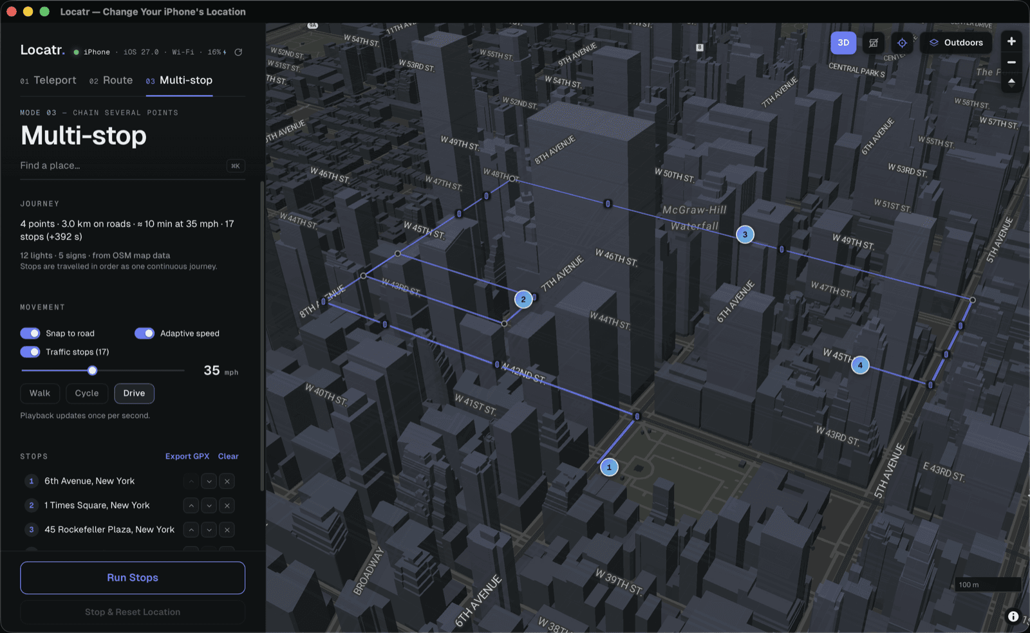Click map marker for stop 3
This screenshot has height=633, width=1030.
745,235
